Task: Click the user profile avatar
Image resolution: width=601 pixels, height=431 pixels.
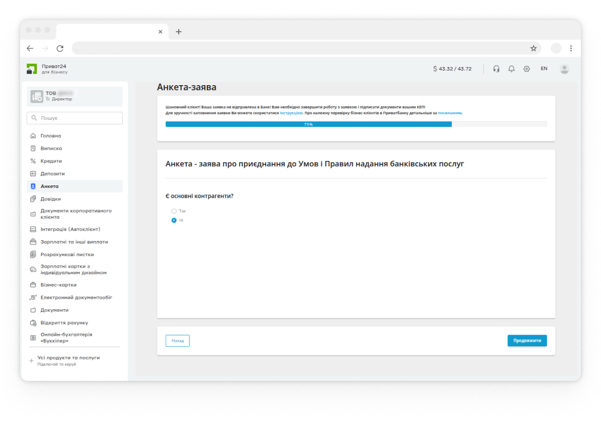Action: [564, 69]
